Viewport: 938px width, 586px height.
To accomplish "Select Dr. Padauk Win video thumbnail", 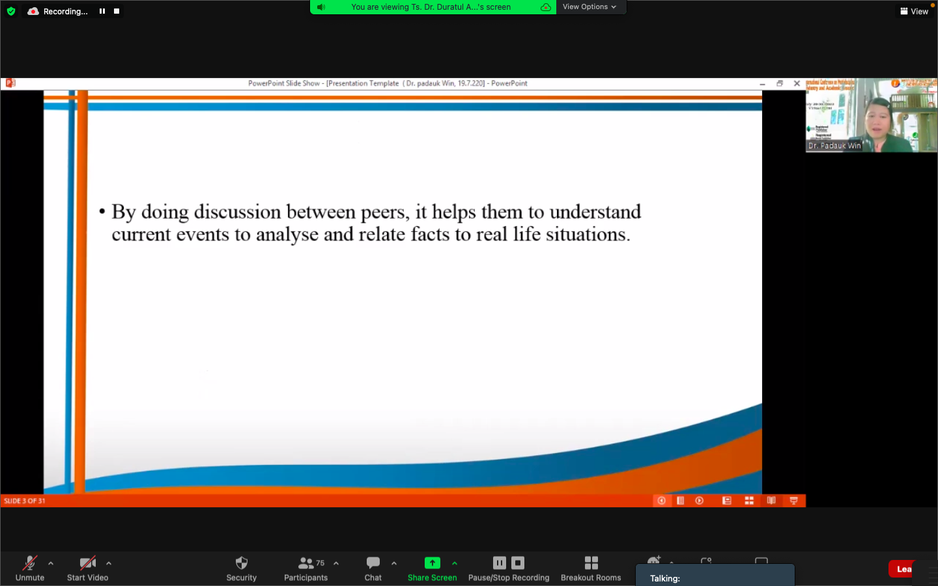I will tap(871, 115).
